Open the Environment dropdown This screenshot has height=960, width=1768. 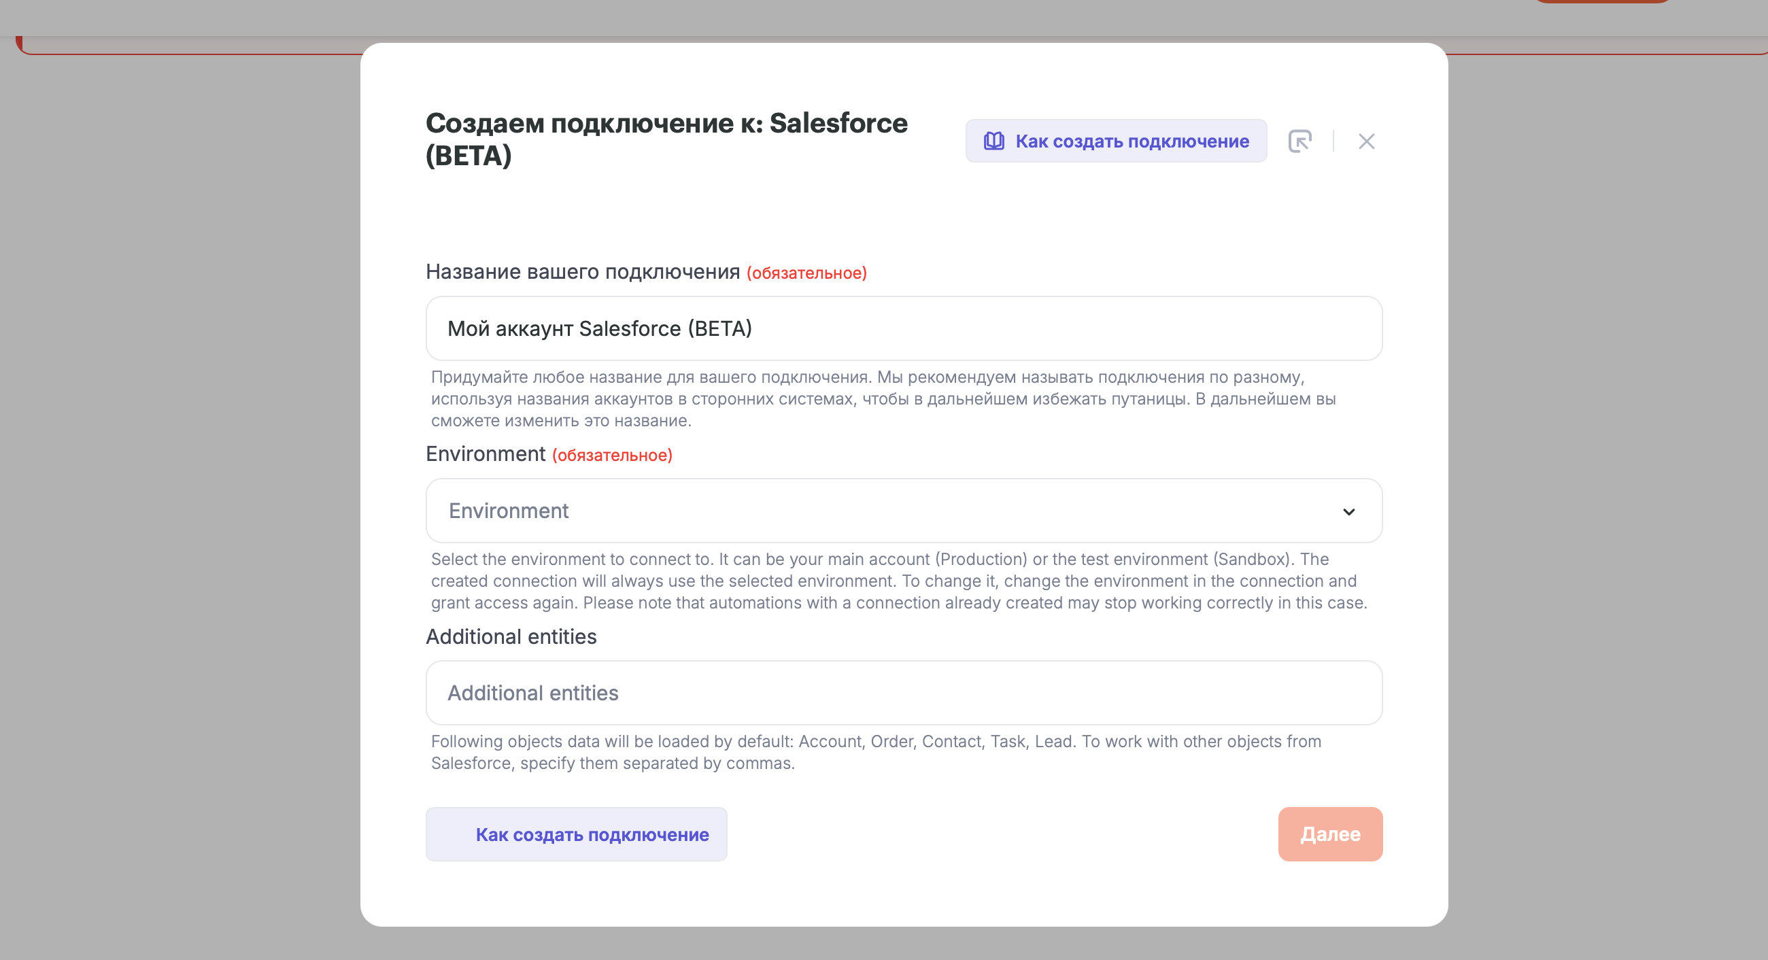[904, 511]
